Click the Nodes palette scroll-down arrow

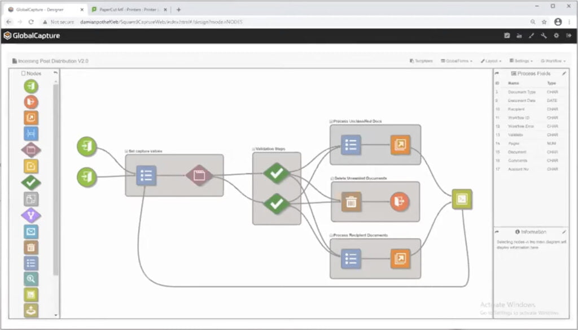pyautogui.click(x=56, y=315)
